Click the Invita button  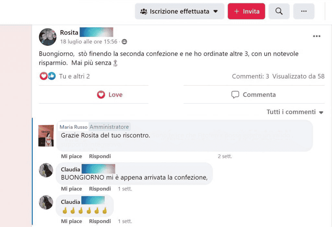click(246, 11)
